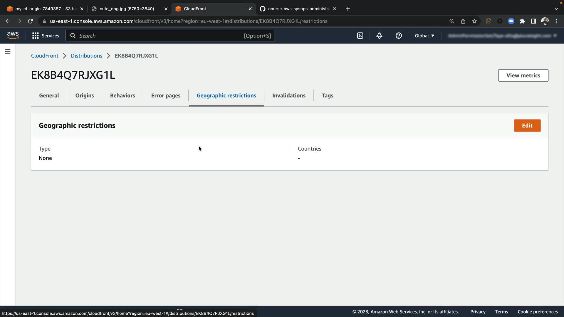This screenshot has width=564, height=317.
Task: Open the notifications bell icon
Action: tap(379, 36)
